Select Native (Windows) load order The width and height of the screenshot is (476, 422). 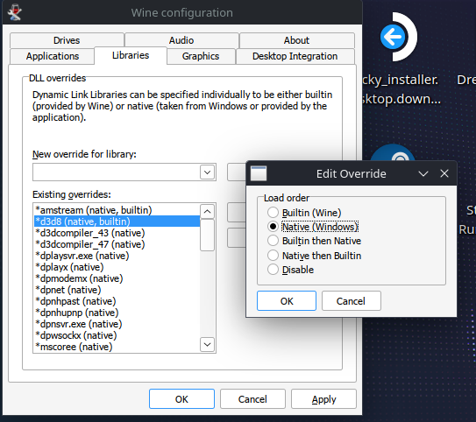click(x=313, y=227)
